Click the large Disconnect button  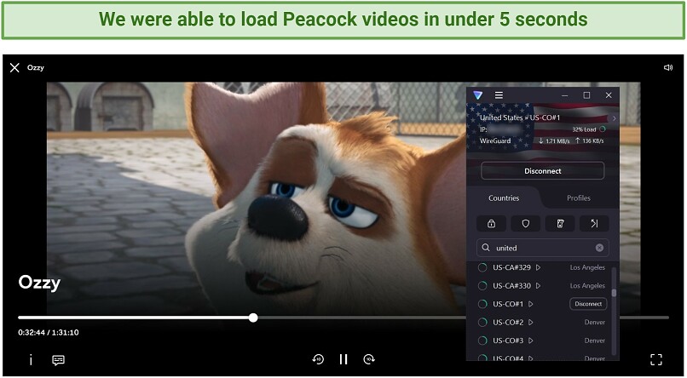(x=543, y=171)
